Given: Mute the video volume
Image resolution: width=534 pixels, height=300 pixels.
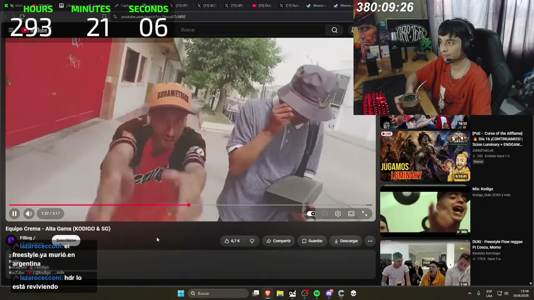Looking at the screenshot, I should point(28,213).
